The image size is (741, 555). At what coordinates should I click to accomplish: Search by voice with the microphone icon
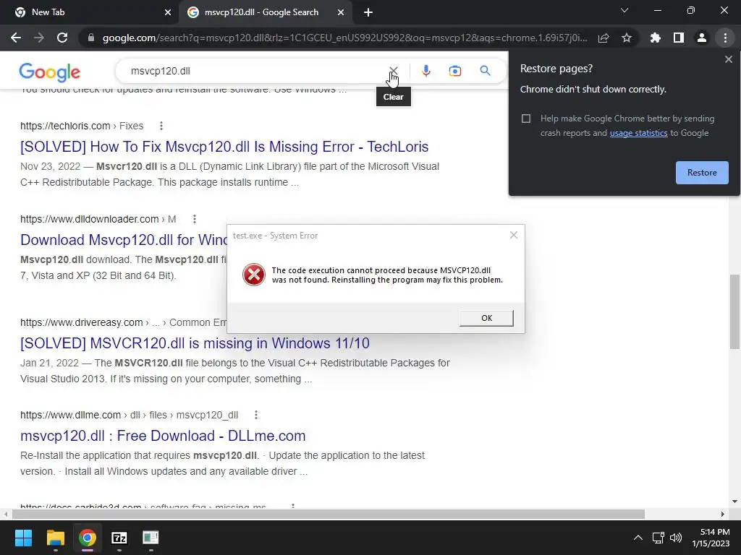425,71
